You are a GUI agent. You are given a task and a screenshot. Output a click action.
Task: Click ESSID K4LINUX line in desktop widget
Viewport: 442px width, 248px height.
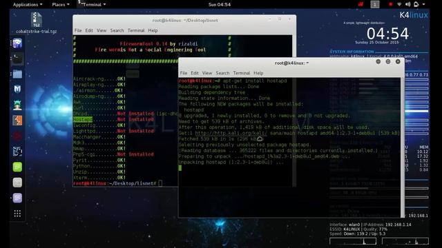coord(358,229)
